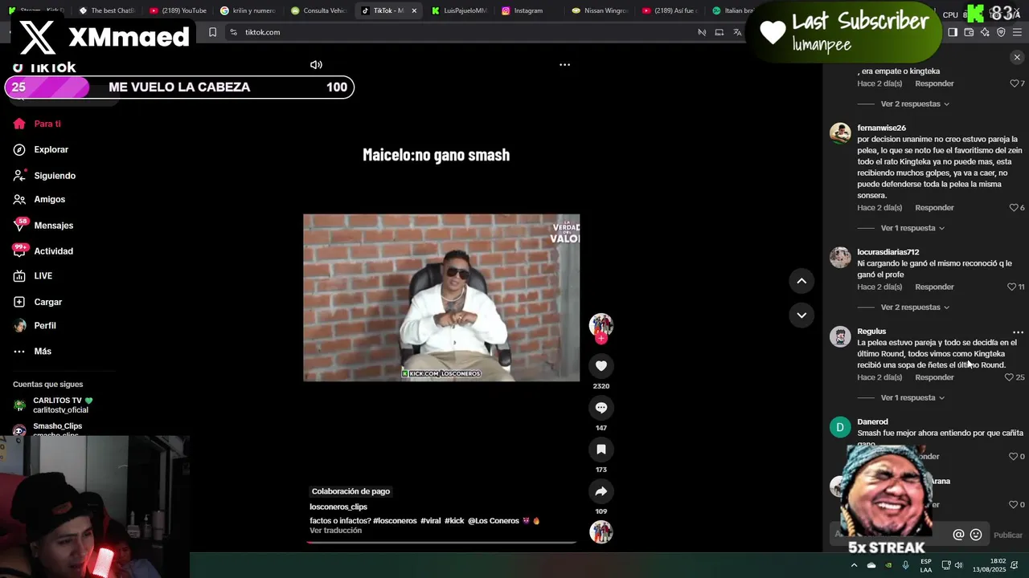Click the taskbar microphone icon
This screenshot has width=1029, height=578.
point(905,565)
